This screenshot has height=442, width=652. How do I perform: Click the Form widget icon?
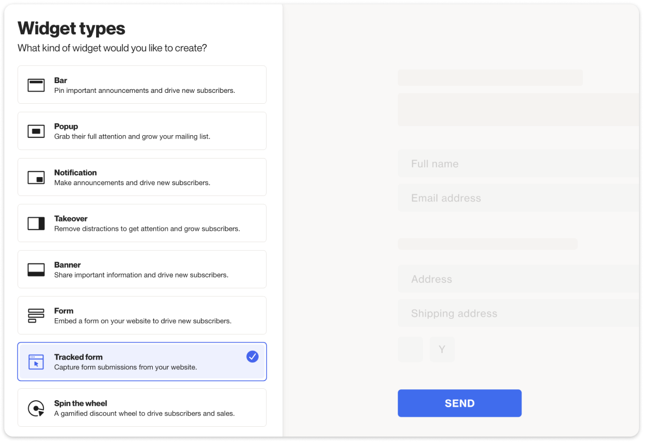[x=36, y=316]
